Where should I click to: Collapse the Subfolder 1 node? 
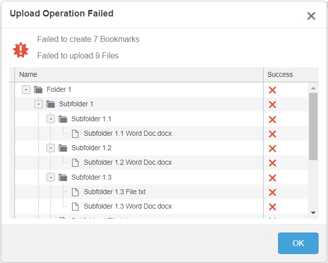point(38,104)
